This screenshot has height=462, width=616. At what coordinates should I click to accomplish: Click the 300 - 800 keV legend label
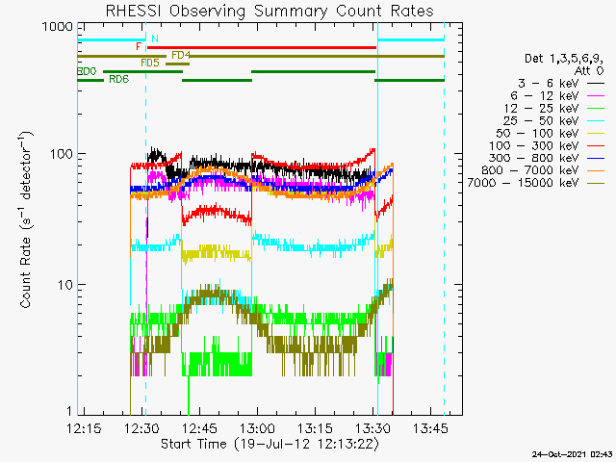click(x=534, y=158)
